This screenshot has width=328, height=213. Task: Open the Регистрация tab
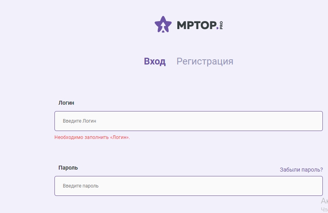[205, 61]
